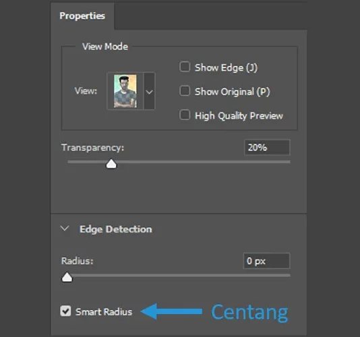Click the Transparency 20% value field
Image resolution: width=360 pixels, height=337 pixels.
click(267, 147)
